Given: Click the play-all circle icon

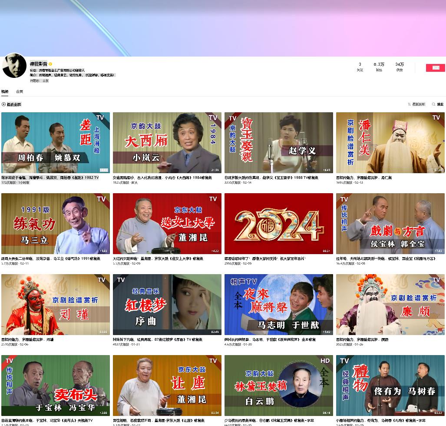Looking at the screenshot, I should click(x=3, y=104).
